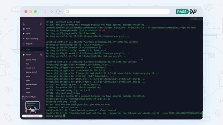Click the 'Created symlink' output line

click(121, 28)
